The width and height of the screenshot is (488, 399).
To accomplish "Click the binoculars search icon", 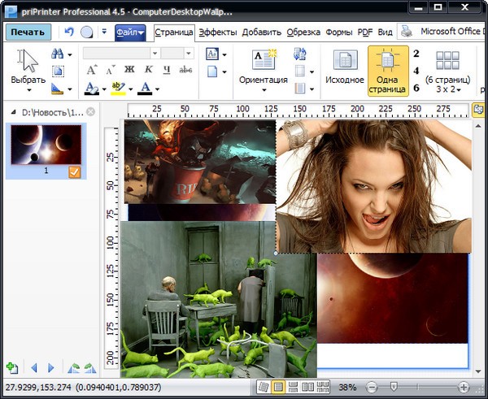I will pos(58,54).
